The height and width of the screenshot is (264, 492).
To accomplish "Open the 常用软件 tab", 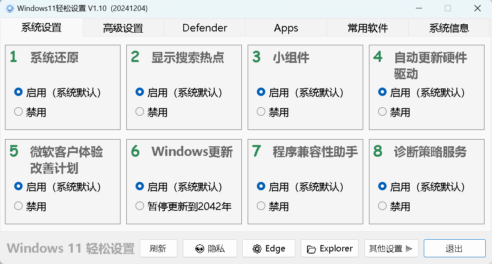I will (x=367, y=27).
